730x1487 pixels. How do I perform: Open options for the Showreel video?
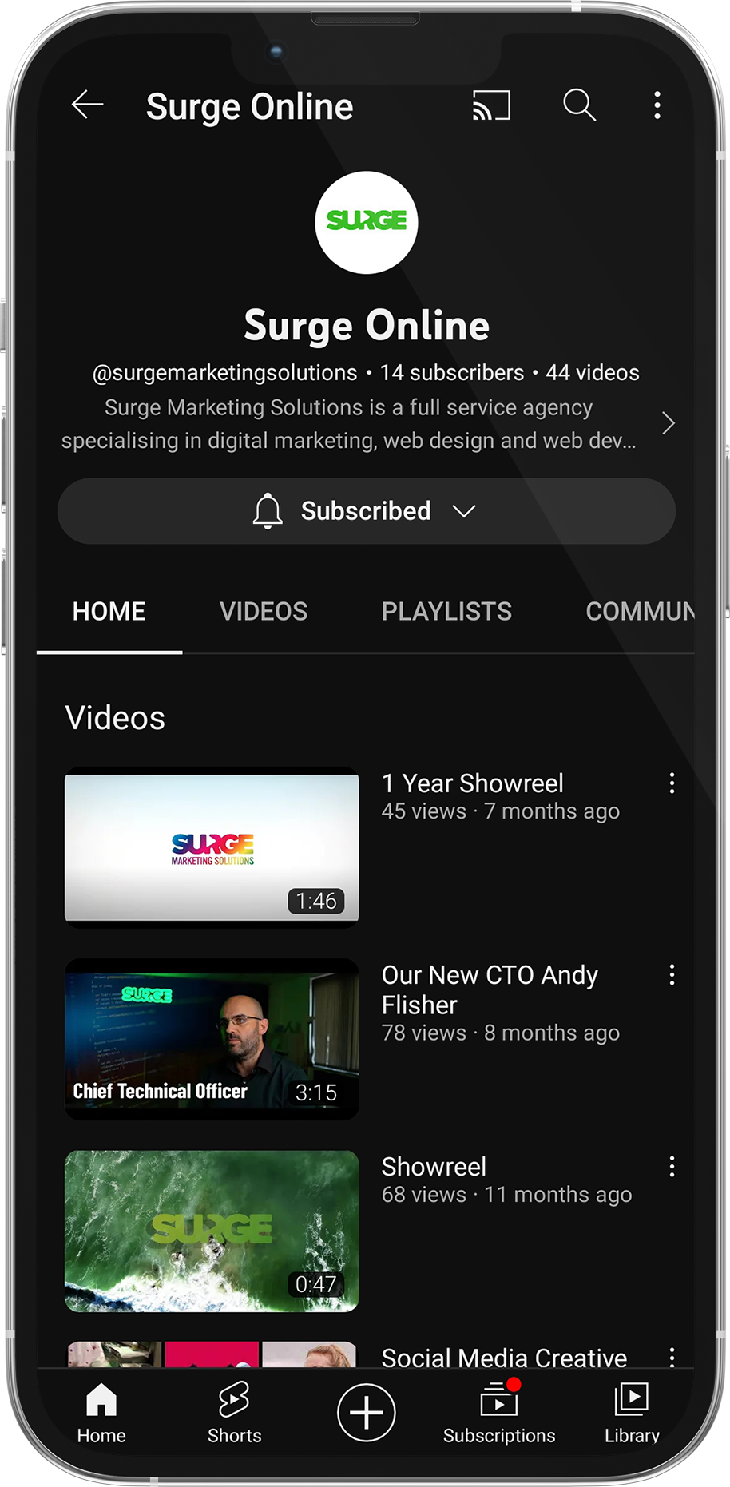tap(672, 1167)
